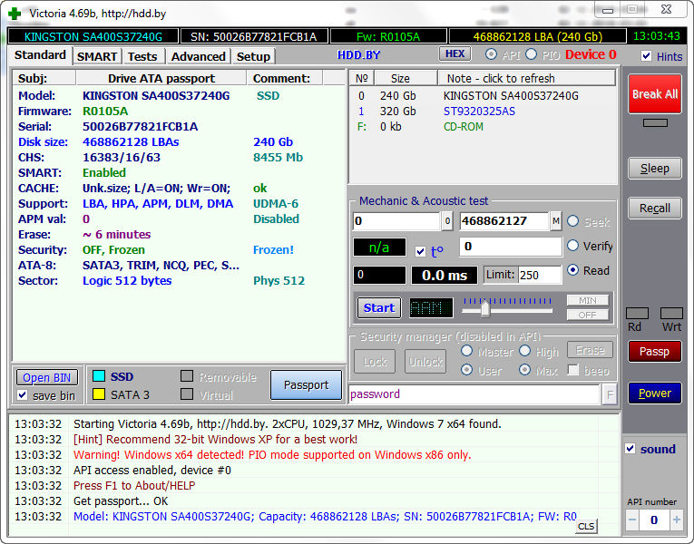Click the Recall button

[655, 208]
